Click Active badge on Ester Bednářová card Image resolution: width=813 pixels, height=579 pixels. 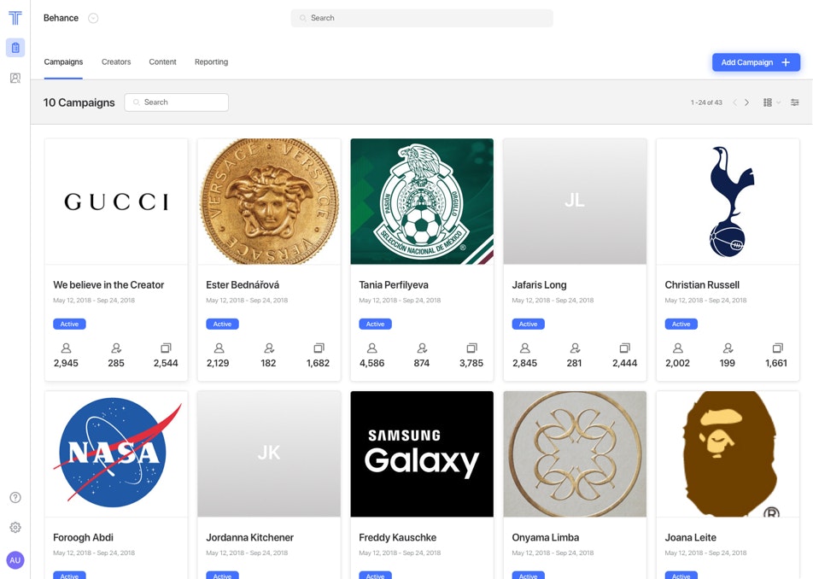(x=222, y=324)
